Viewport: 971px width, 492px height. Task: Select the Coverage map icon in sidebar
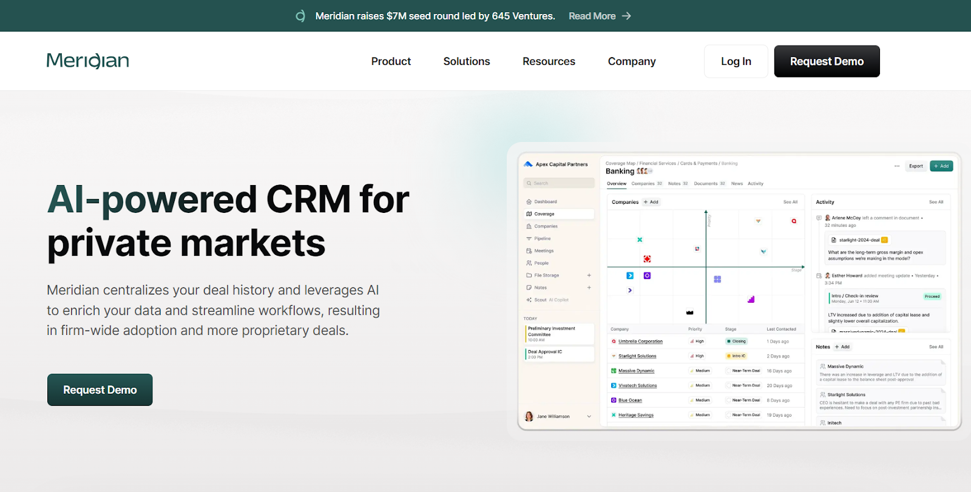[529, 214]
